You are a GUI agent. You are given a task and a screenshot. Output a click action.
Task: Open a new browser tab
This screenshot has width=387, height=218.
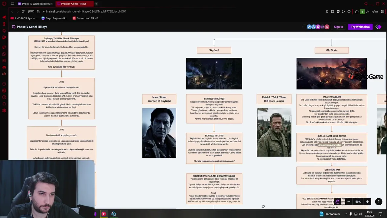(96, 4)
